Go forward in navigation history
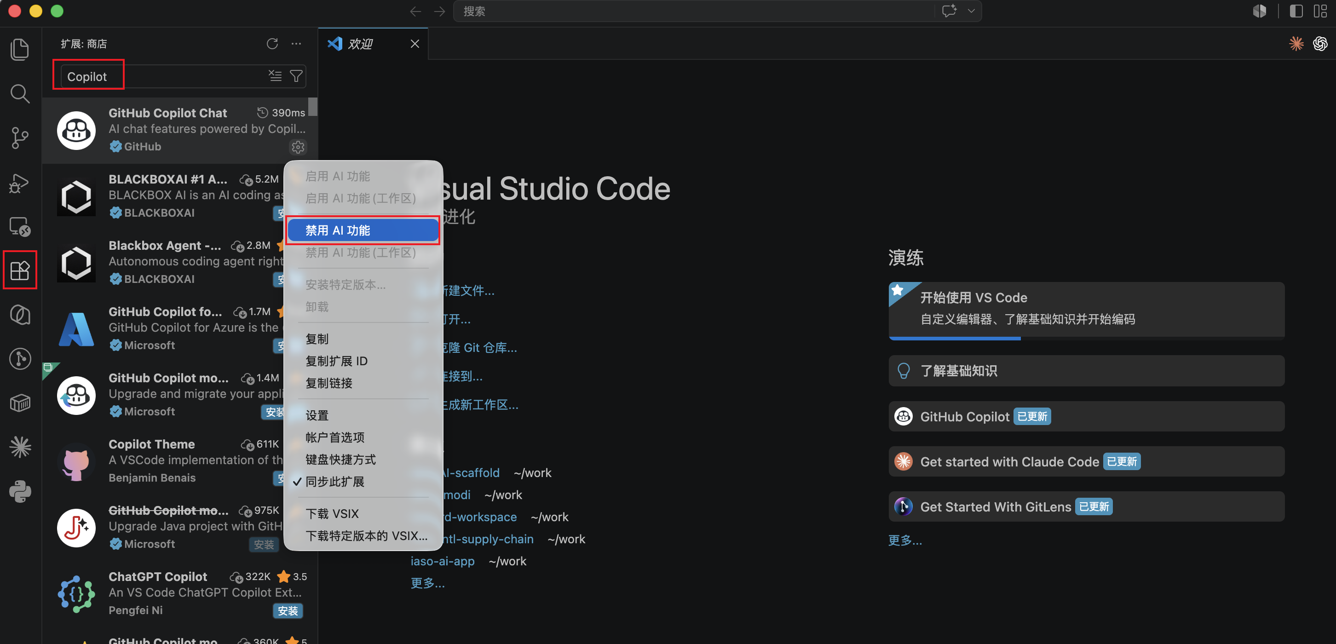1336x644 pixels. [x=439, y=11]
